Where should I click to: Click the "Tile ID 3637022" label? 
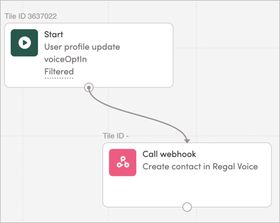[x=30, y=16]
